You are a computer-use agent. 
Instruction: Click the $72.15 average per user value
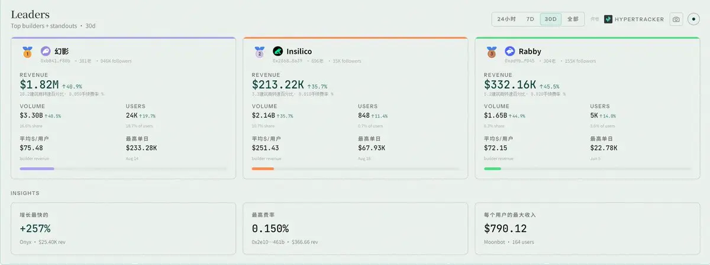tap(495, 148)
